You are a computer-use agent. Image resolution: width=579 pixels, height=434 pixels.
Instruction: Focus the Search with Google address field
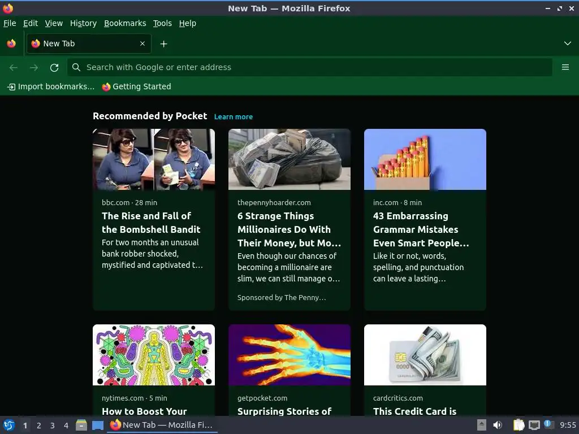click(309, 67)
